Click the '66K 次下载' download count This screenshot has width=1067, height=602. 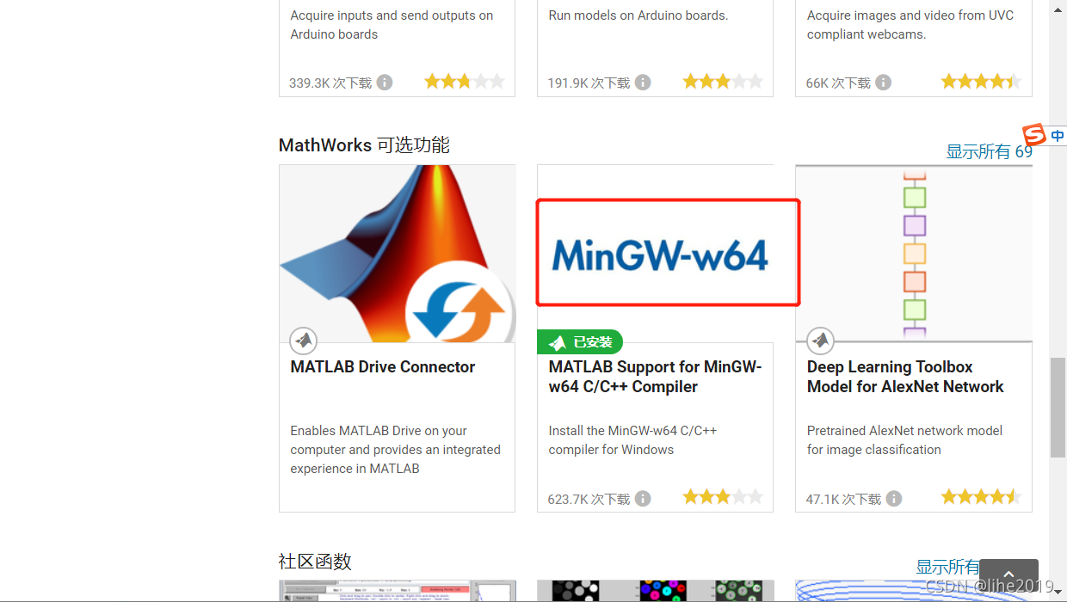[x=838, y=83]
